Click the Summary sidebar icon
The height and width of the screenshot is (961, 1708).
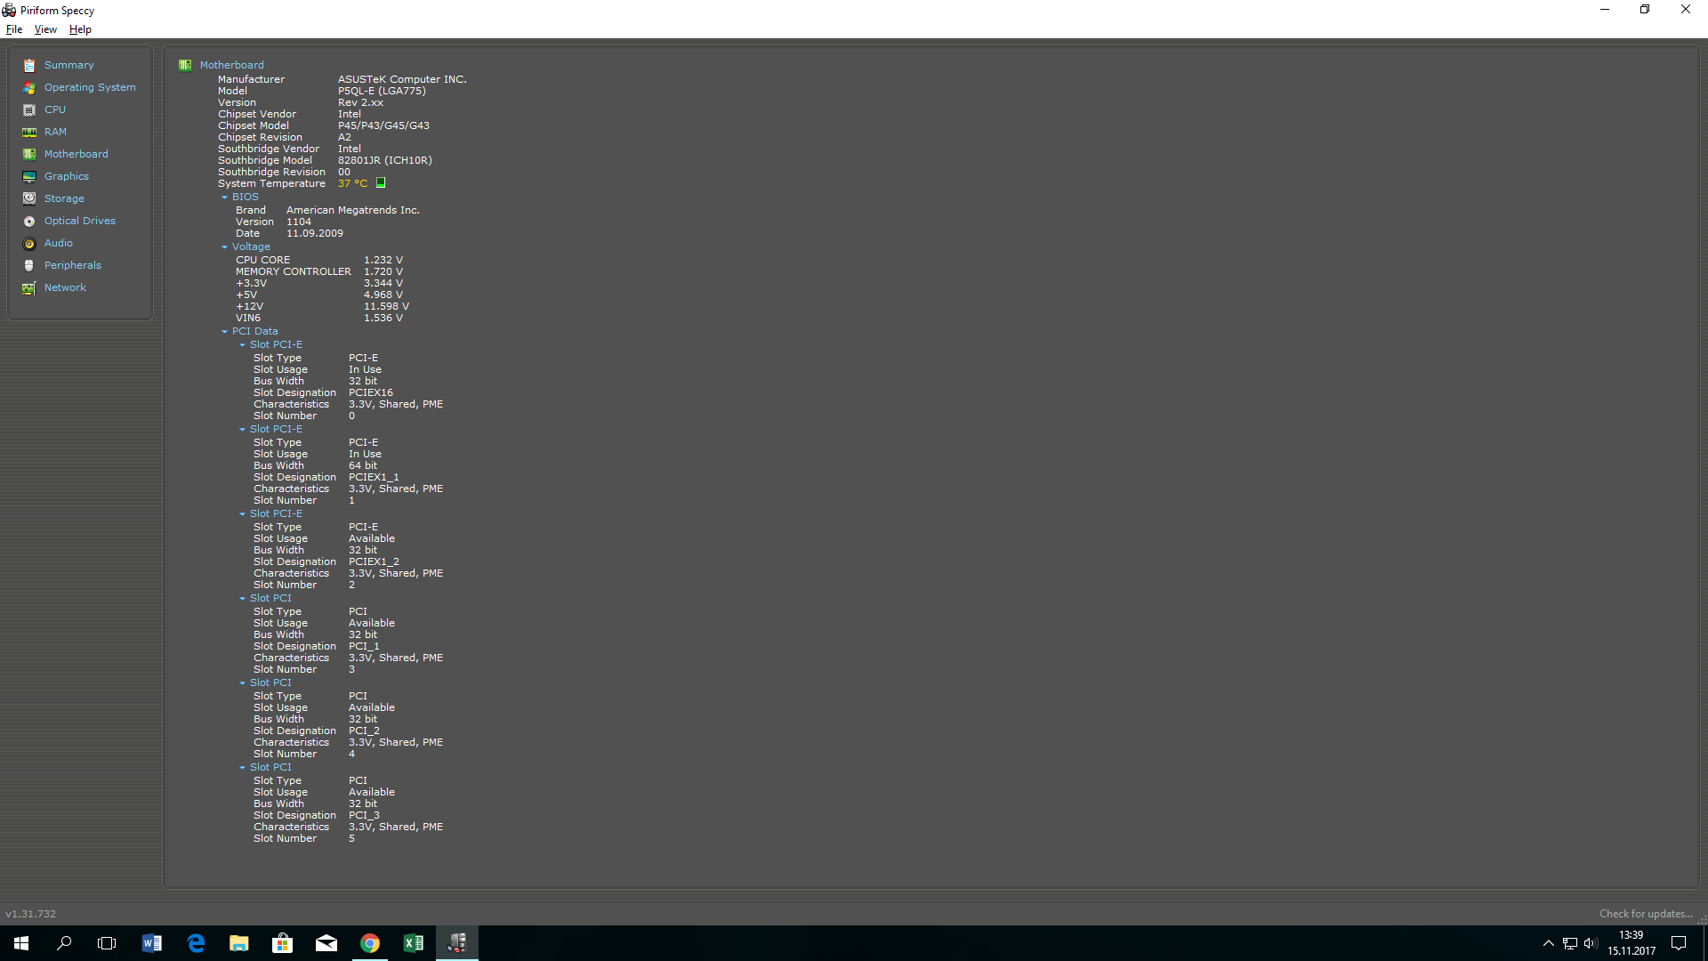29,65
